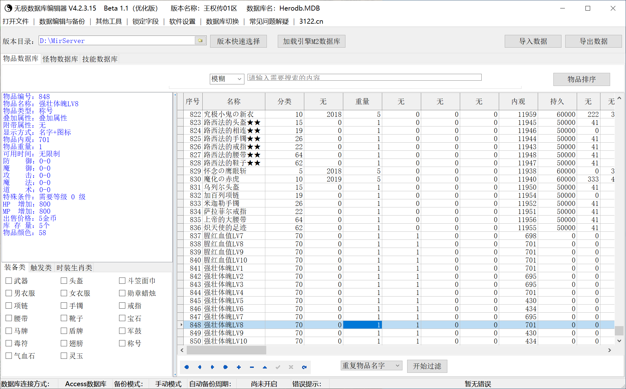Click the 导出数据 button
The width and height of the screenshot is (626, 389).
click(594, 41)
